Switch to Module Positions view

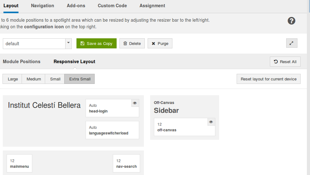(22, 62)
